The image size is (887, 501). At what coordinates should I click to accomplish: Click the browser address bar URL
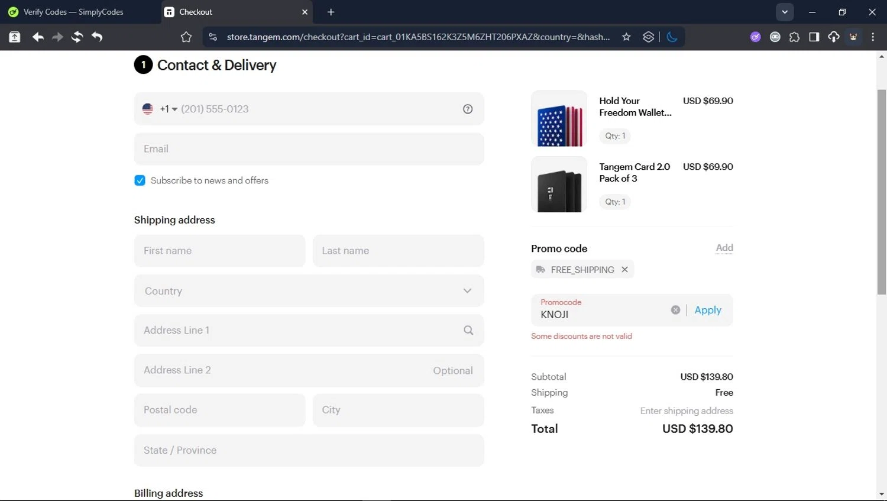click(x=418, y=37)
